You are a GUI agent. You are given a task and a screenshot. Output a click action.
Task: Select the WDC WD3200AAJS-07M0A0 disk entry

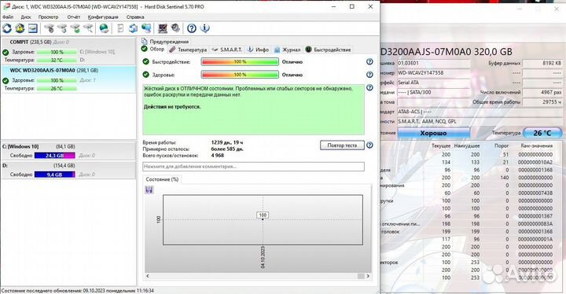point(68,79)
